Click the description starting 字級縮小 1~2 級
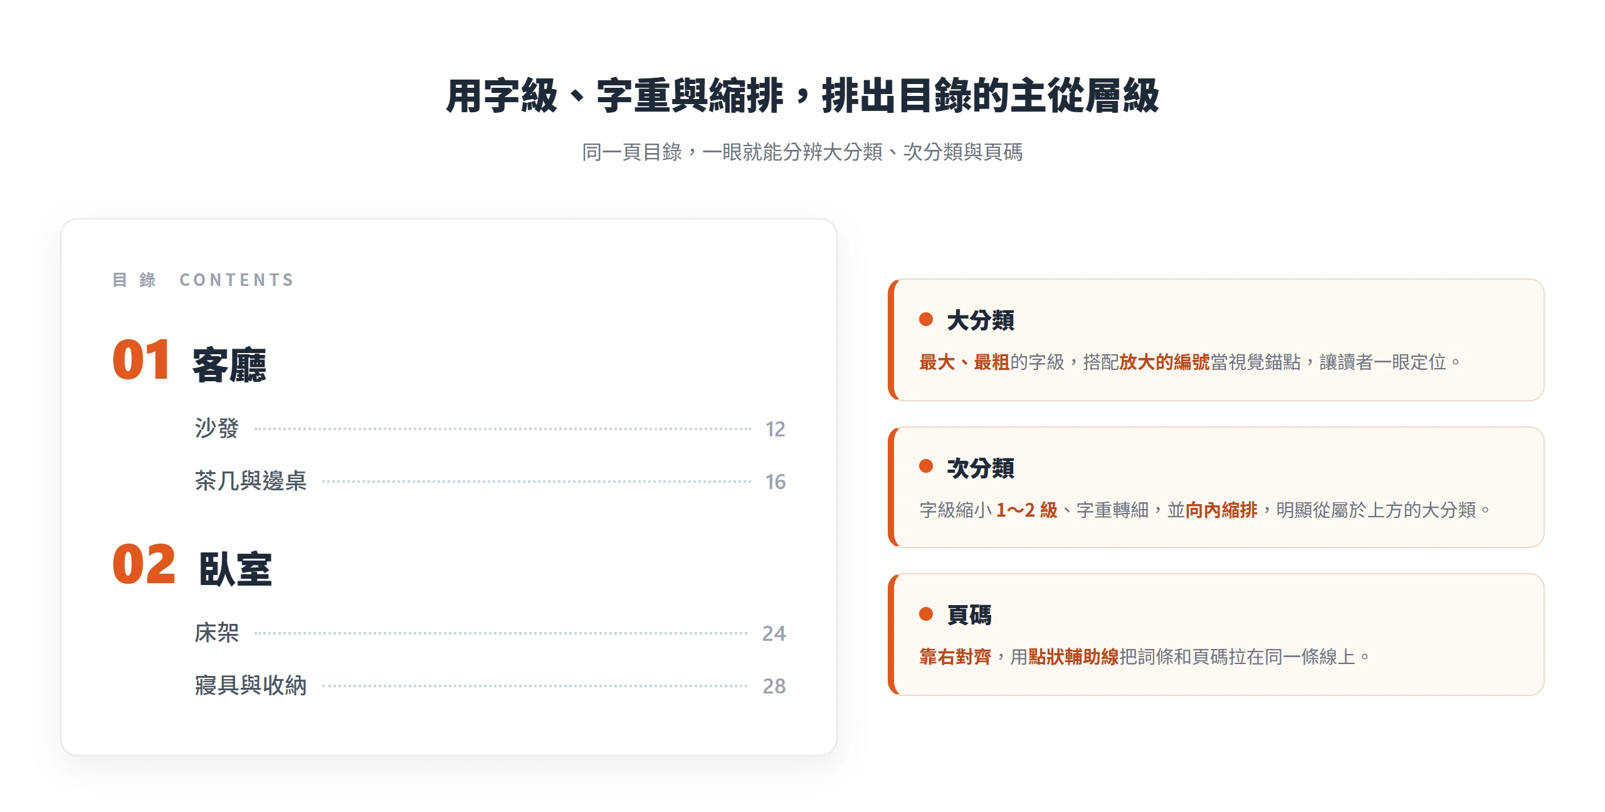 coord(1204,510)
